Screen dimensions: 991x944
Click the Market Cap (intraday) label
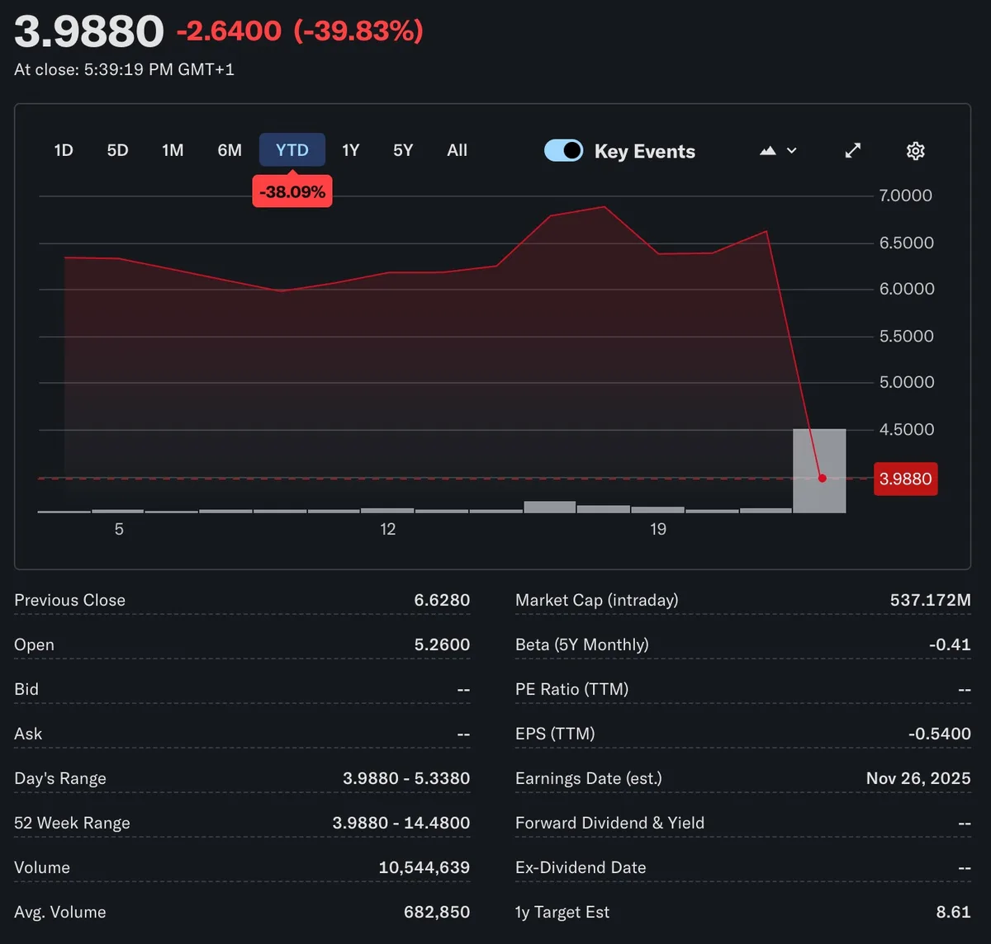click(596, 600)
